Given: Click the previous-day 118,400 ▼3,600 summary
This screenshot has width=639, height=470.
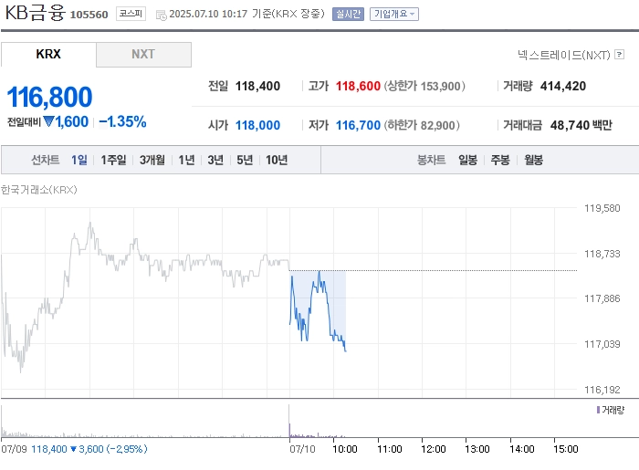Looking at the screenshot, I should coord(89,449).
